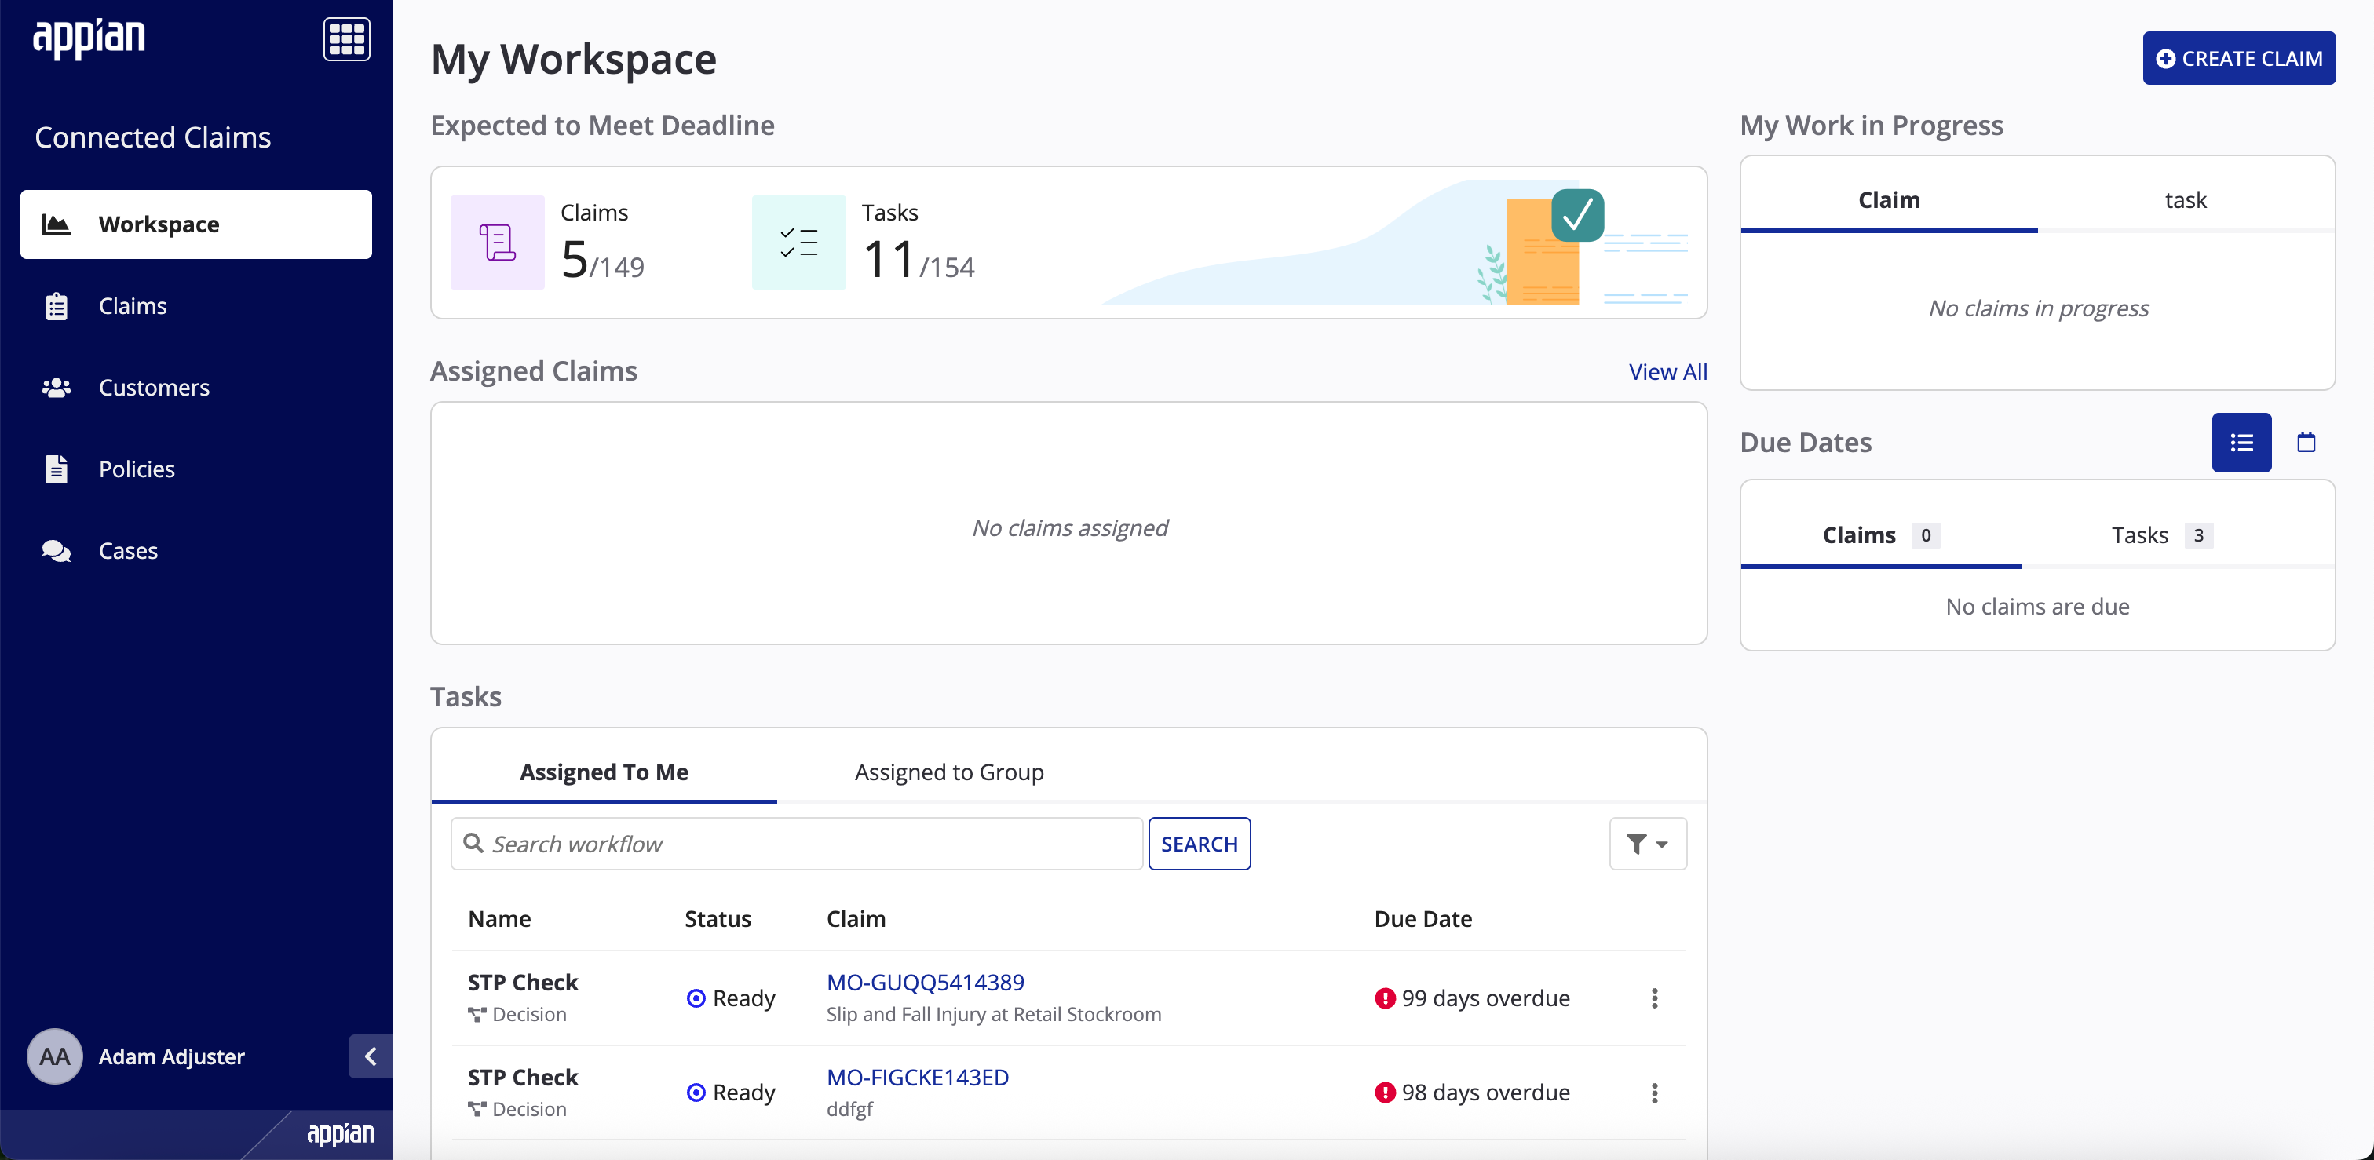This screenshot has width=2374, height=1160.
Task: Open the task filter dropdown
Action: coord(1648,843)
